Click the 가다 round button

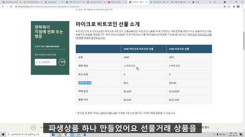[62, 62]
